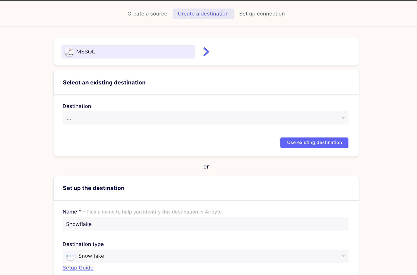This screenshot has width=417, height=275.
Task: Open the Create a source step
Action: coord(147,14)
